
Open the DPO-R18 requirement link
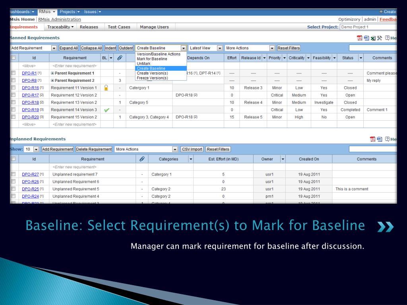(30, 102)
